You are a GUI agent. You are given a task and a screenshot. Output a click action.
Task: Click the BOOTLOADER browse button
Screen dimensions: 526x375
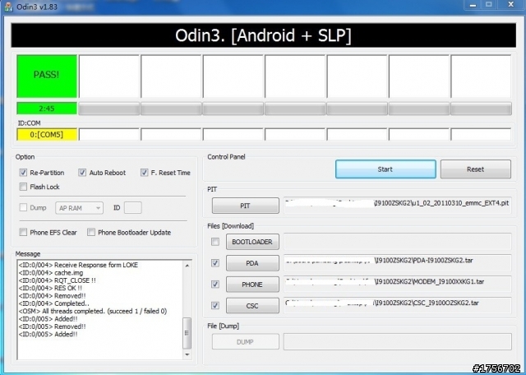(x=252, y=242)
